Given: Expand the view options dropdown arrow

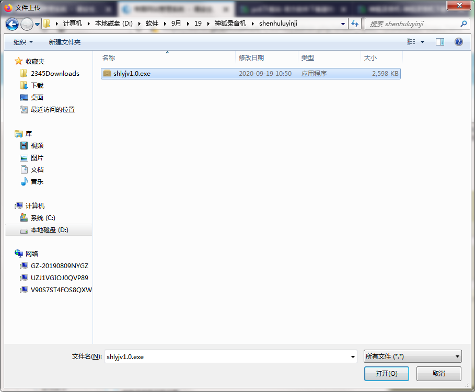Looking at the screenshot, I should (x=423, y=42).
